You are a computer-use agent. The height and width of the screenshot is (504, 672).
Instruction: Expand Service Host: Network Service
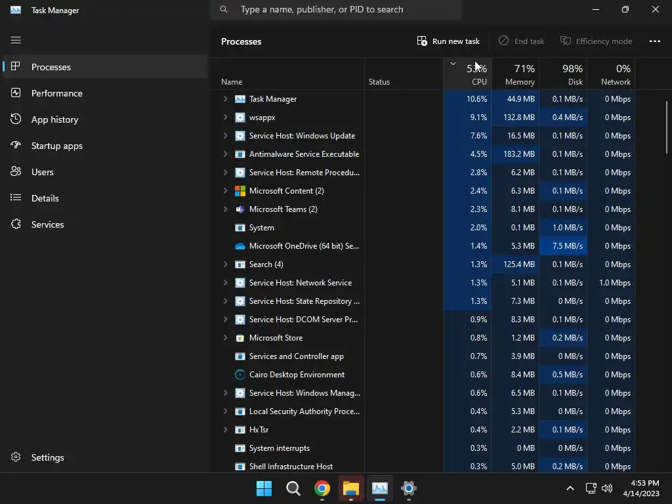tap(226, 283)
